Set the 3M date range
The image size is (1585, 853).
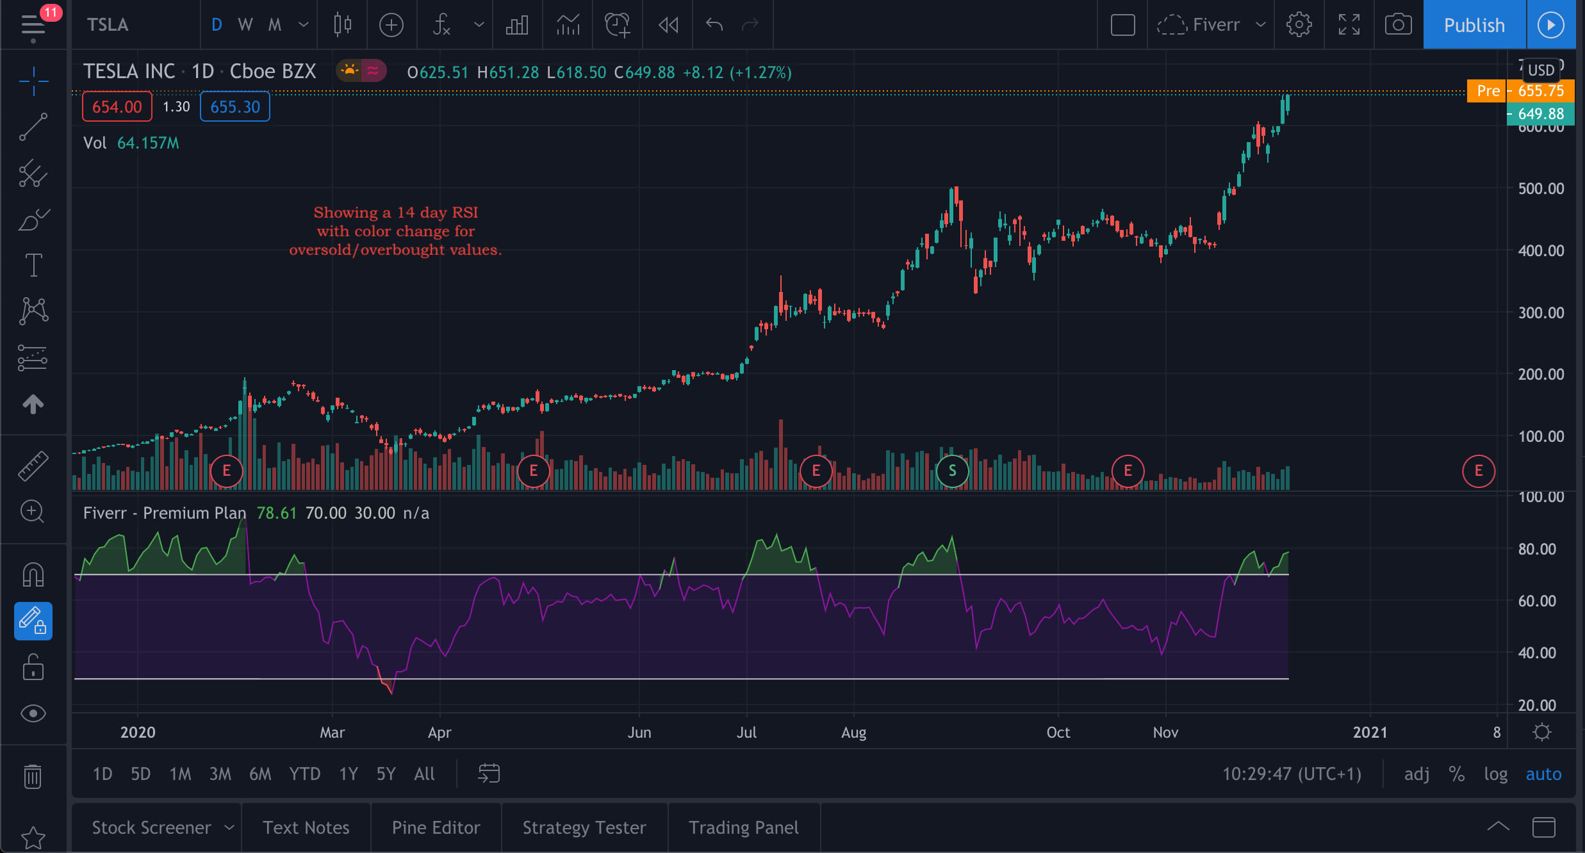(220, 774)
